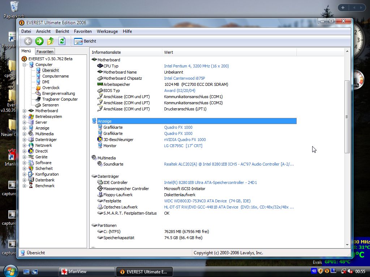Viewport: 370px width, 277px height.
Task: Expand the Software tree node
Action: 24,163
